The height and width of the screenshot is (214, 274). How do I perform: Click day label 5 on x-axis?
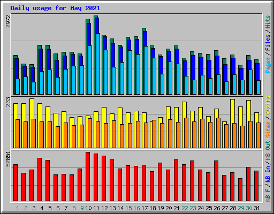(x=50, y=208)
